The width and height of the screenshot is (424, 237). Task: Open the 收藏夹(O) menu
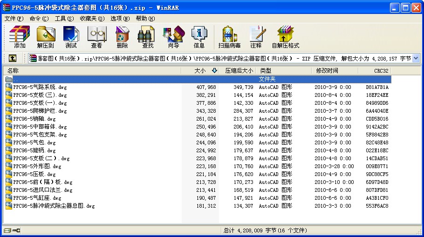92,18
